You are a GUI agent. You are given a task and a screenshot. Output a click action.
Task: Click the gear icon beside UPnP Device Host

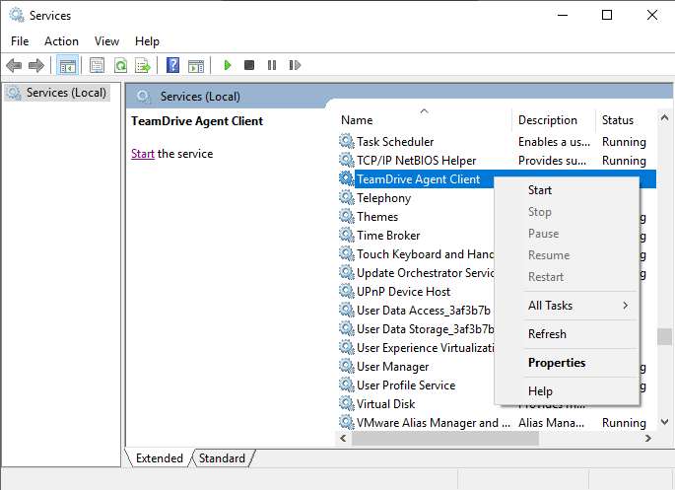pyautogui.click(x=346, y=291)
